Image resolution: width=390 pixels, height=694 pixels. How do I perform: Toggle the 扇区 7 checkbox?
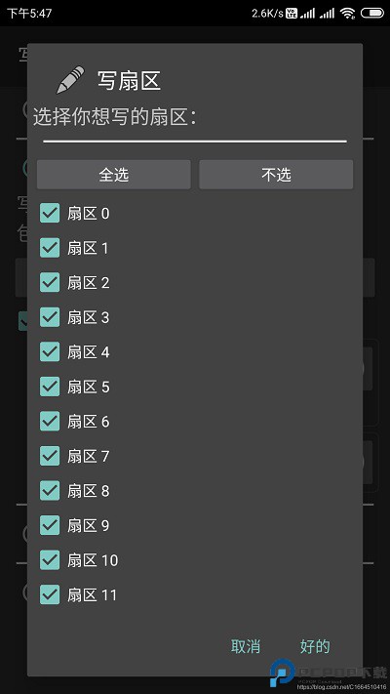[50, 456]
